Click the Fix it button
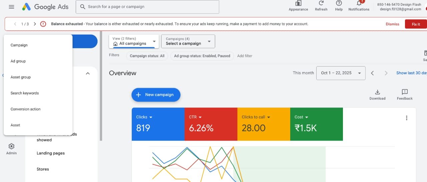This screenshot has width=427, height=182. [416, 24]
